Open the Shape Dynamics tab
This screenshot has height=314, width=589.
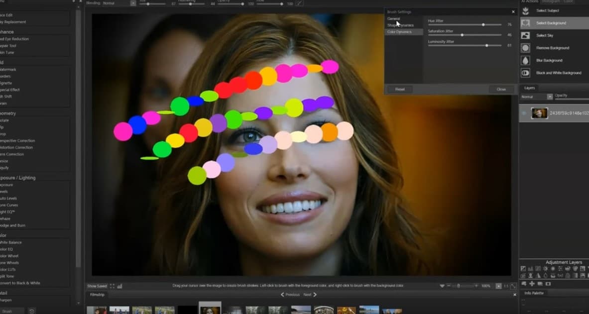[400, 25]
